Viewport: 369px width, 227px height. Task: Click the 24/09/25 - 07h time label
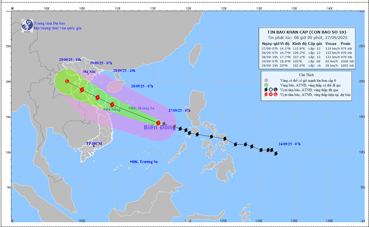[x=289, y=144]
